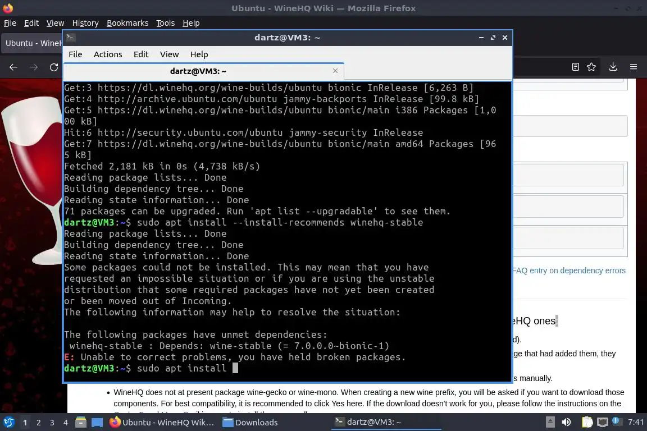Open Firefox Edit menu
The image size is (647, 431).
point(31,23)
